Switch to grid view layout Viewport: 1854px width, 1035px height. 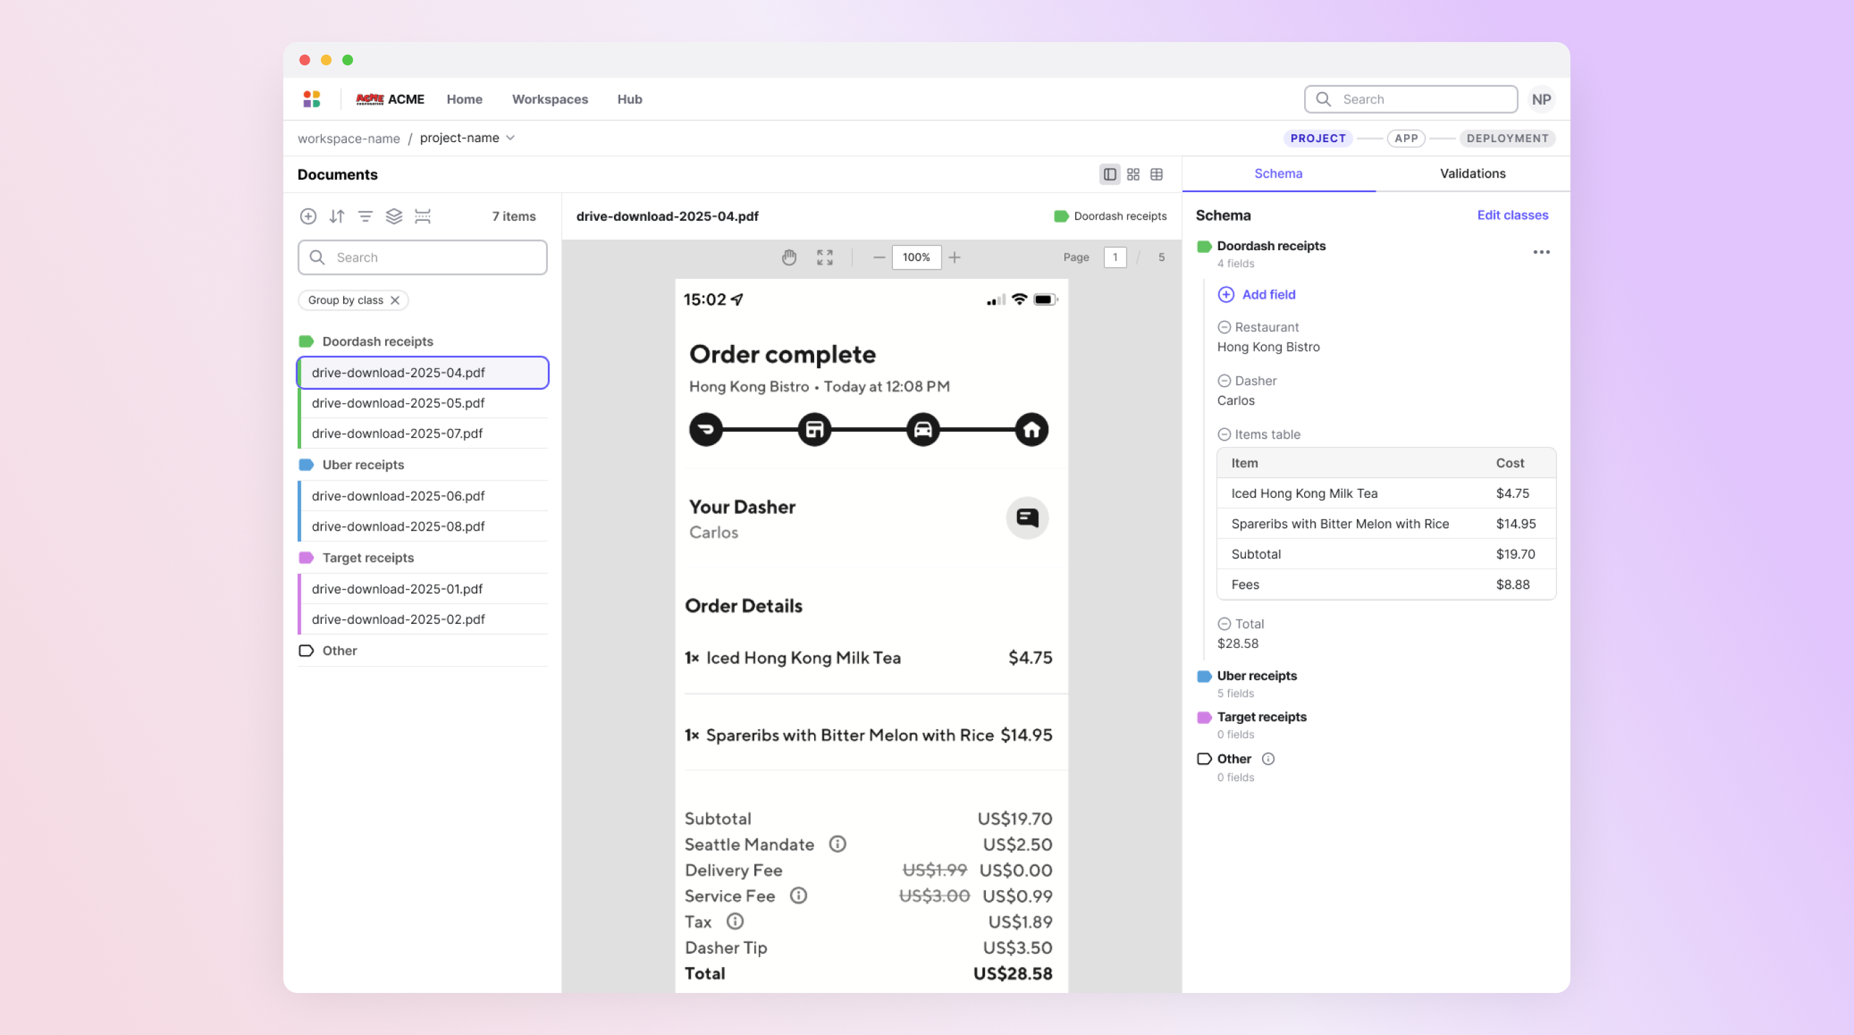tap(1133, 174)
